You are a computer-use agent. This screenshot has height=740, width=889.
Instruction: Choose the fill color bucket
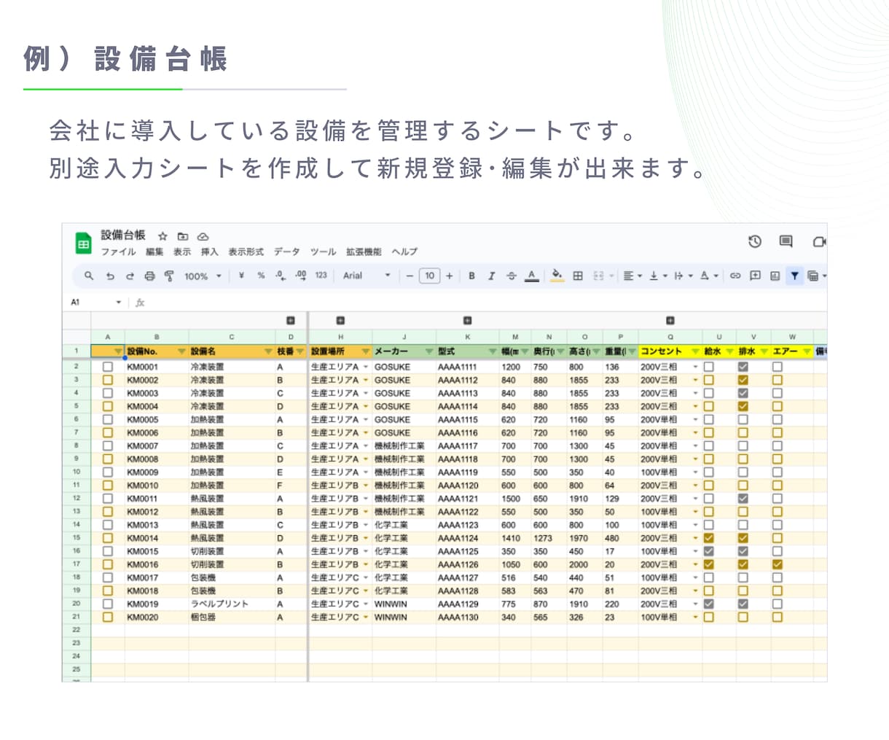click(557, 276)
